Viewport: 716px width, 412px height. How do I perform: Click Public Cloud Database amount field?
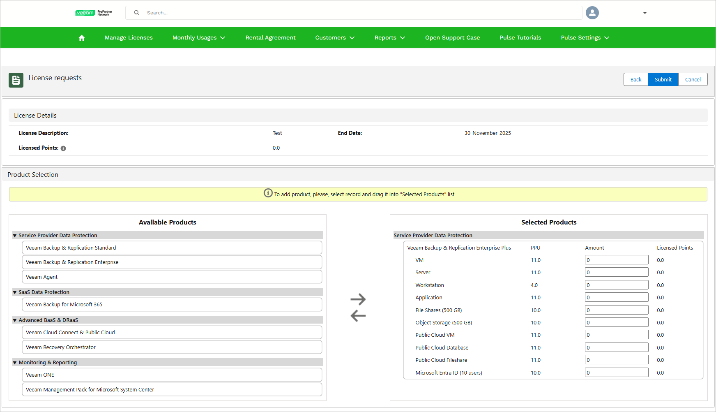pos(617,347)
